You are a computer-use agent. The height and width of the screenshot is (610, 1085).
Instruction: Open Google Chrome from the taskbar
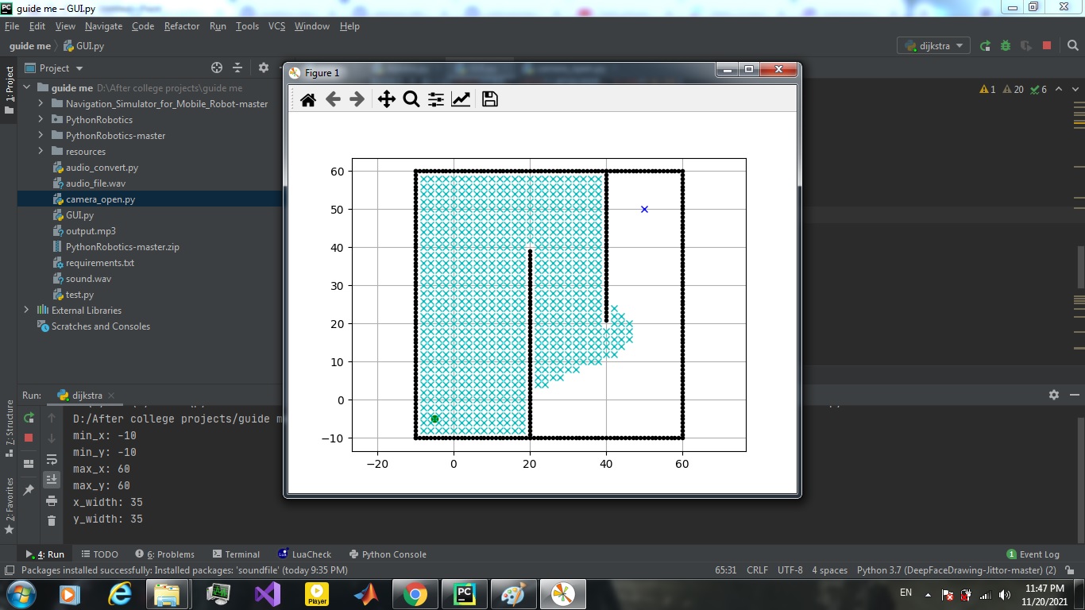click(415, 594)
